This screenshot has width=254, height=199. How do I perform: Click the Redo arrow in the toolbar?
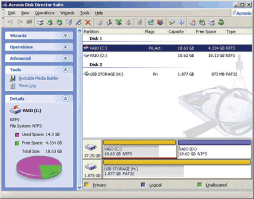click(x=20, y=22)
